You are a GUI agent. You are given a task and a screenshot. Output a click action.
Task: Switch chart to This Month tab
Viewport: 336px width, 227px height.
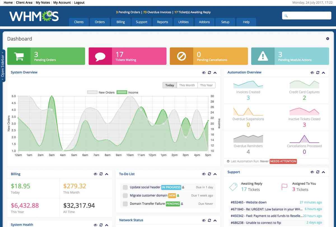click(x=187, y=85)
